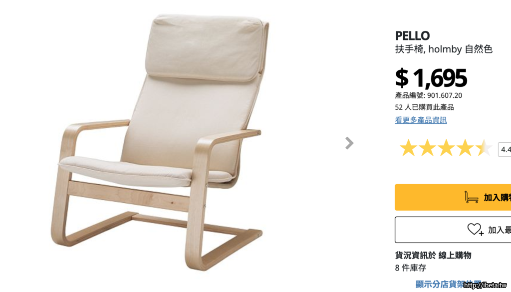This screenshot has height=292, width=511.
Task: Click the product number 901.607.20
Action: tap(445, 95)
